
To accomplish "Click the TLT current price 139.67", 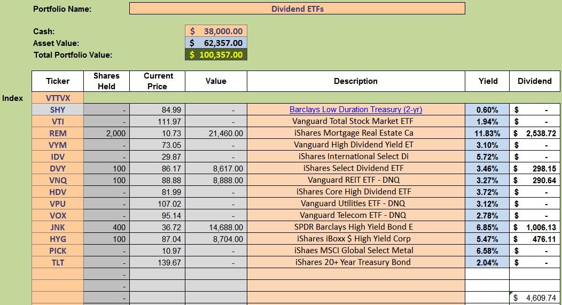I will click(x=158, y=262).
